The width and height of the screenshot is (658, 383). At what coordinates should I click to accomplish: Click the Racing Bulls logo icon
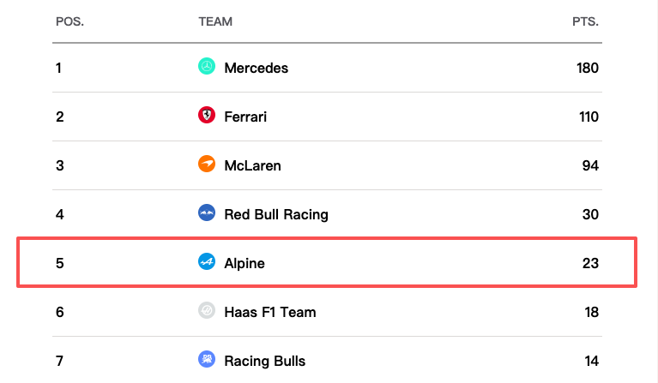tap(207, 360)
